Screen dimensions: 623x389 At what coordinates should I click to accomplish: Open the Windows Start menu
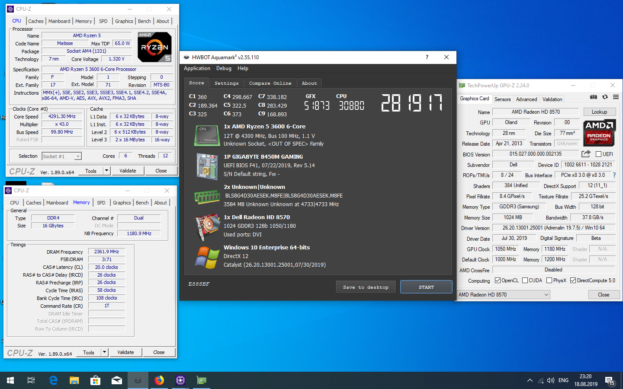[x=10, y=380]
